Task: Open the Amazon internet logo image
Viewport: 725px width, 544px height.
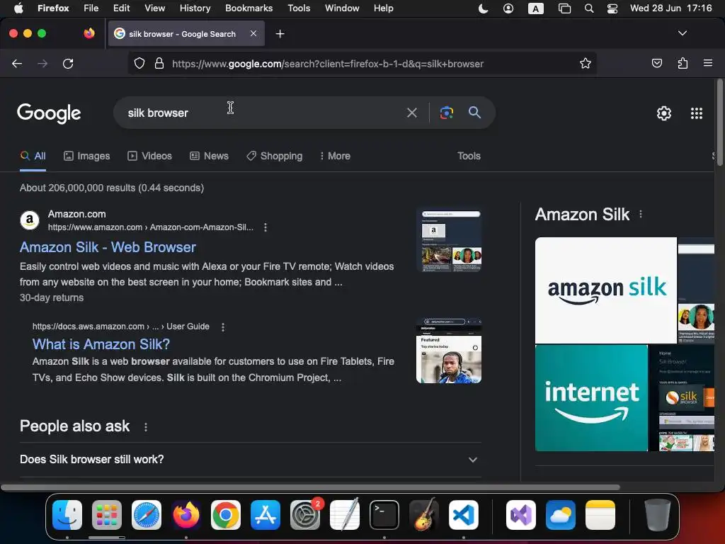Action: coord(591,398)
